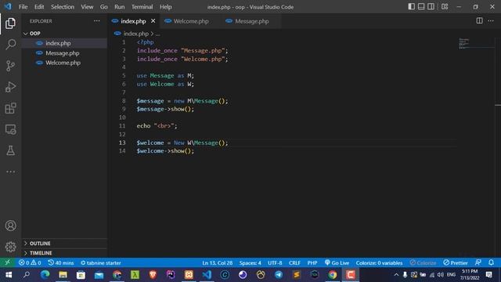Click line number 11 in the gutter
Image resolution: width=501 pixels, height=282 pixels.
(122, 126)
